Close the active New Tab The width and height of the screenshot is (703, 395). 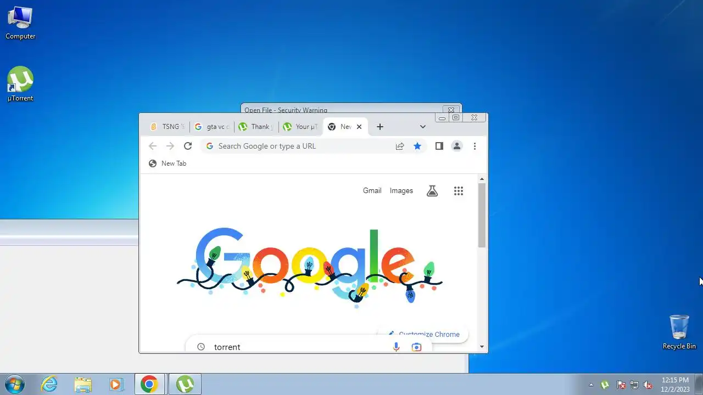[x=359, y=127]
